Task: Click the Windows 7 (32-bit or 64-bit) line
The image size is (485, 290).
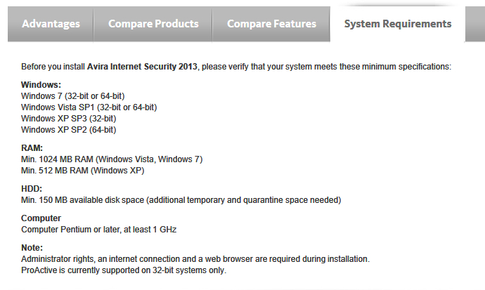Action: (72, 96)
